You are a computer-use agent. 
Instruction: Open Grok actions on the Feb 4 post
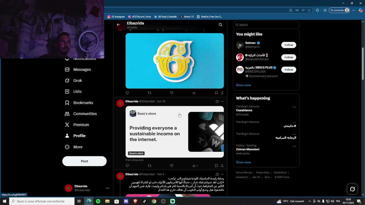coord(217,174)
